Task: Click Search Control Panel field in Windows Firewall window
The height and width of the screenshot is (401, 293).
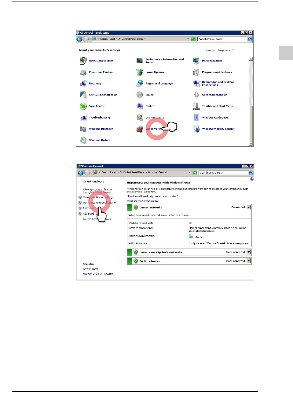Action: 224,173
